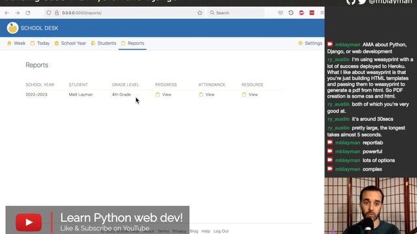Click the Attendance column View clipboard icon
The height and width of the screenshot is (234, 417).
201,94
